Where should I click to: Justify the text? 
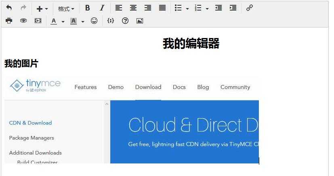tap(162, 8)
